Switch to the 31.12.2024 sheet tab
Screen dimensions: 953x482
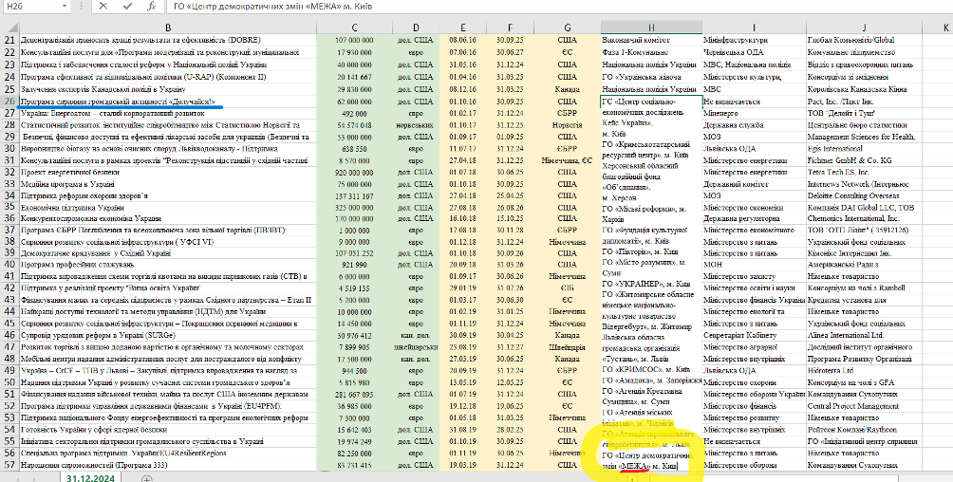[x=93, y=476]
